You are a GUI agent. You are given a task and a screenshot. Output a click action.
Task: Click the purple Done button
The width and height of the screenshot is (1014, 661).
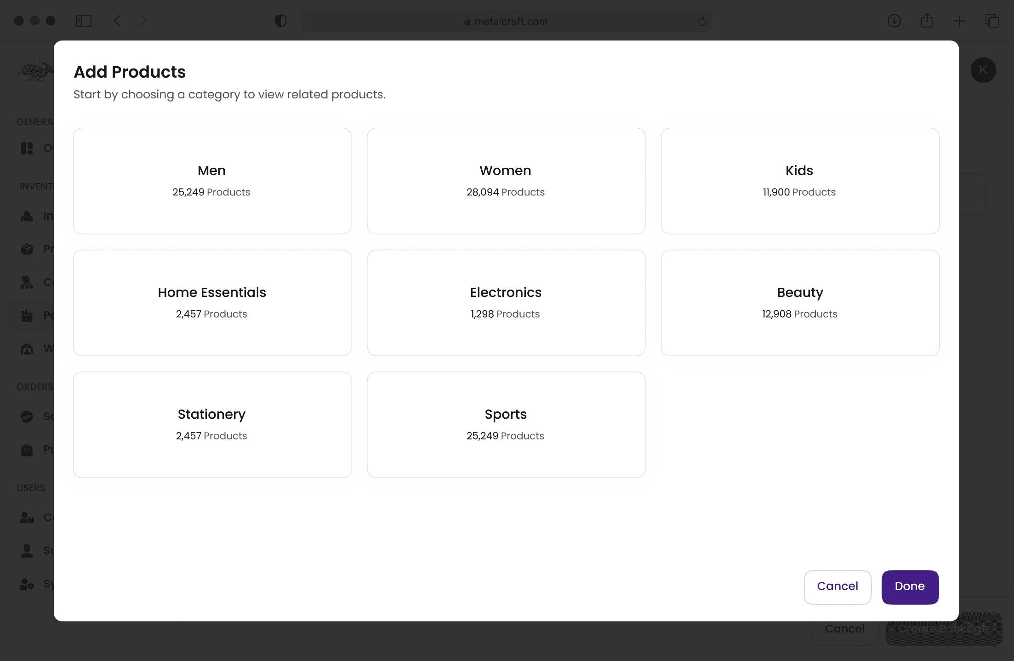(x=909, y=587)
